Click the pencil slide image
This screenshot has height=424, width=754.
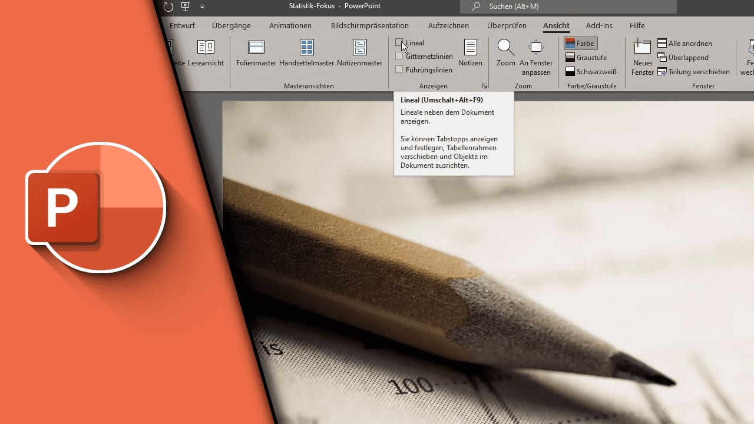coord(488,263)
